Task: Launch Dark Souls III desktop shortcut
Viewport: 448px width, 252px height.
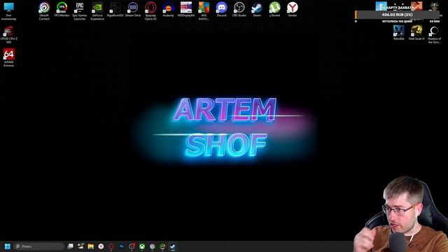Action: 416,33
